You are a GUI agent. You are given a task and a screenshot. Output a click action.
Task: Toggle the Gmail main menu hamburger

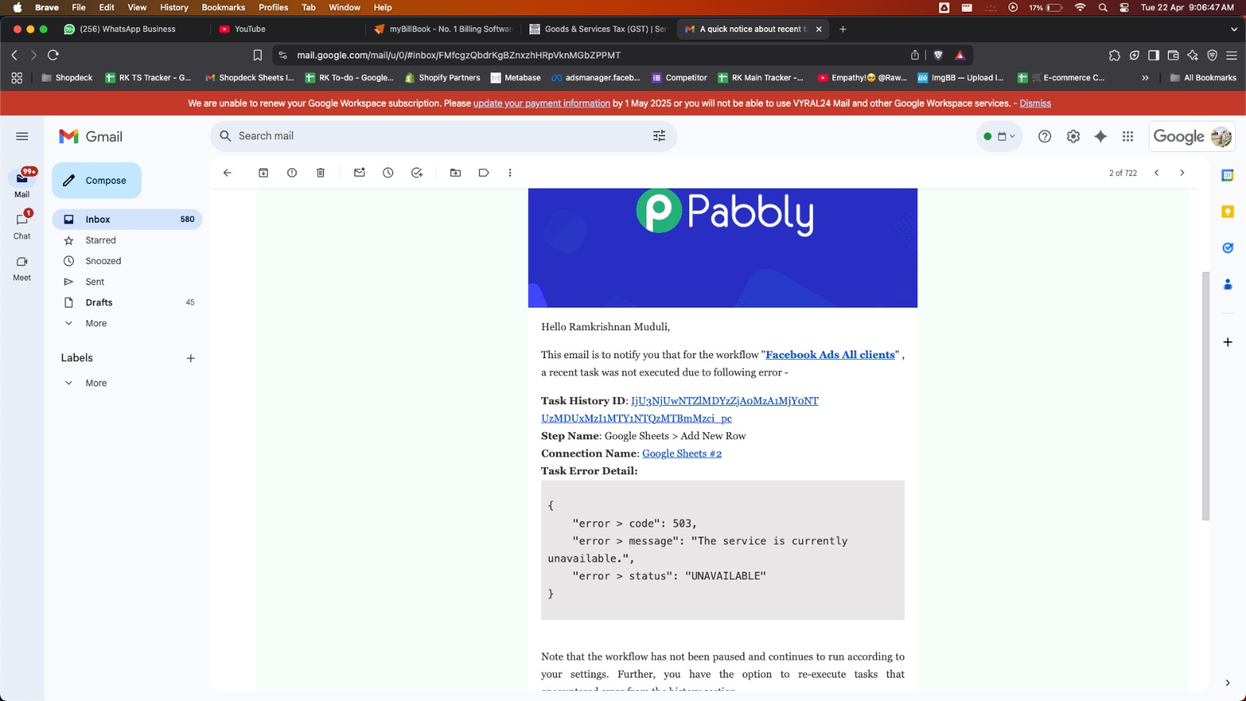point(22,136)
